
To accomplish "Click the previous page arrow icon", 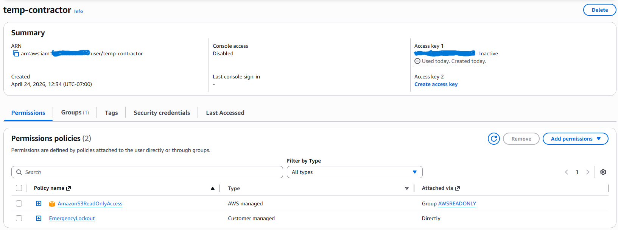I will click(x=567, y=172).
